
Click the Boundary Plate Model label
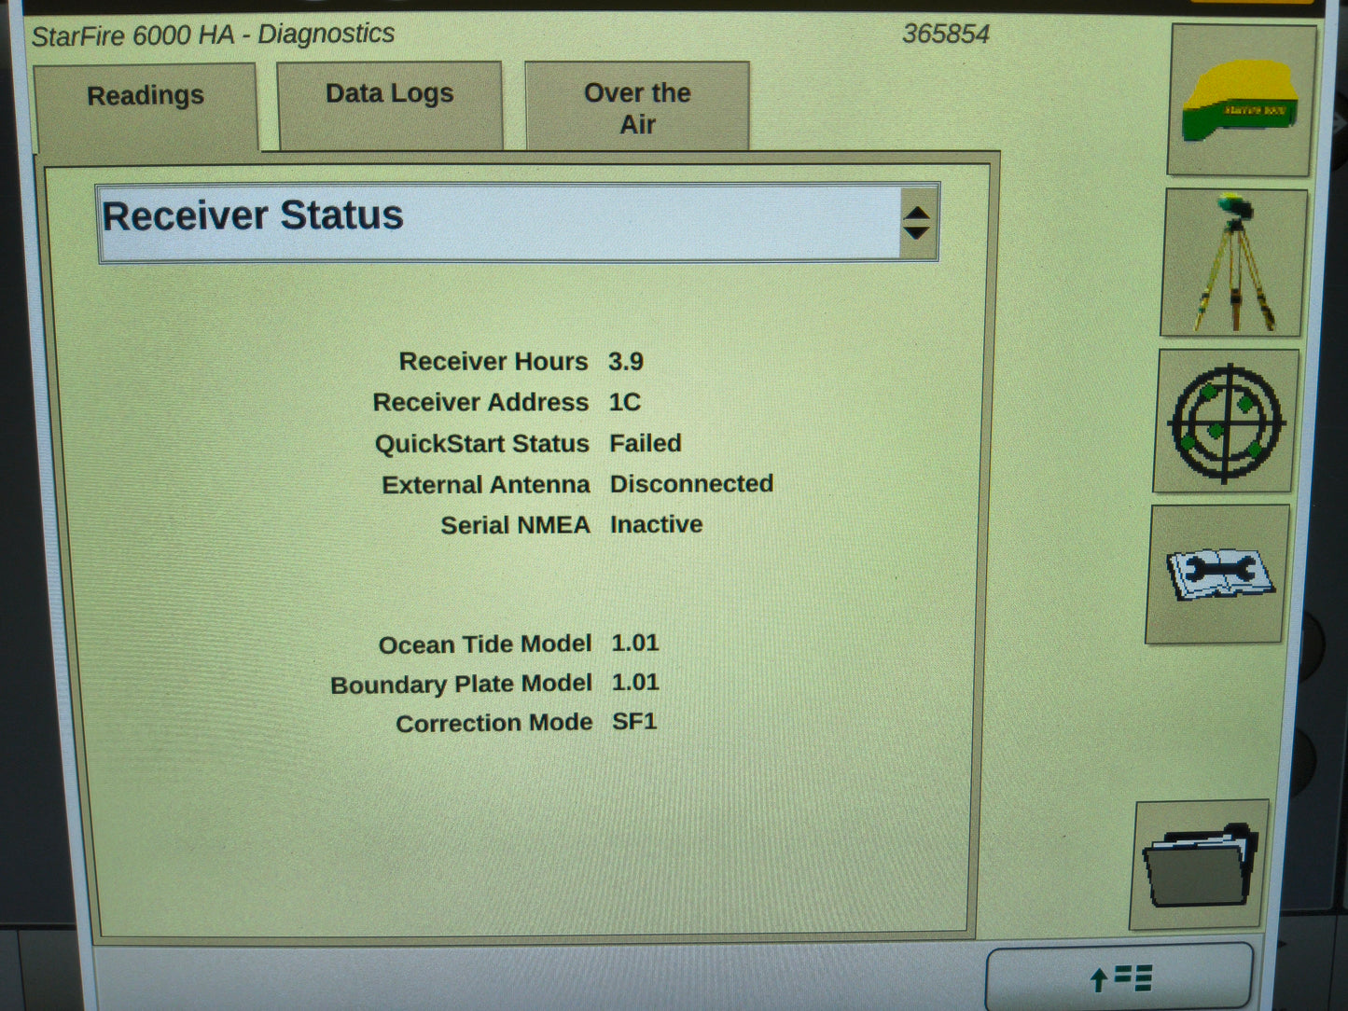click(461, 685)
